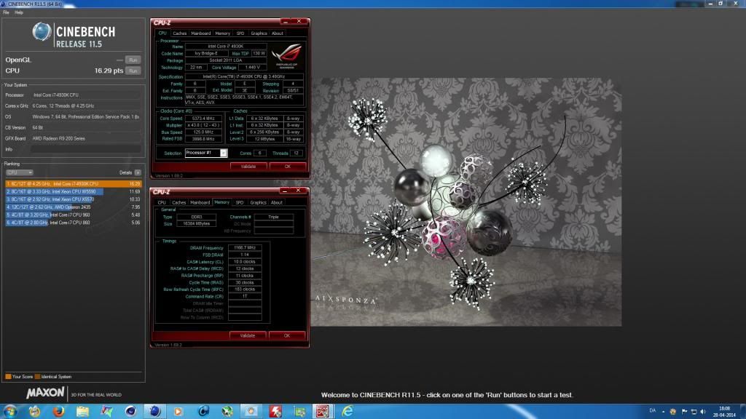The height and width of the screenshot is (419, 746).
Task: Open the Action Center flag tray icon
Action: pos(684,412)
